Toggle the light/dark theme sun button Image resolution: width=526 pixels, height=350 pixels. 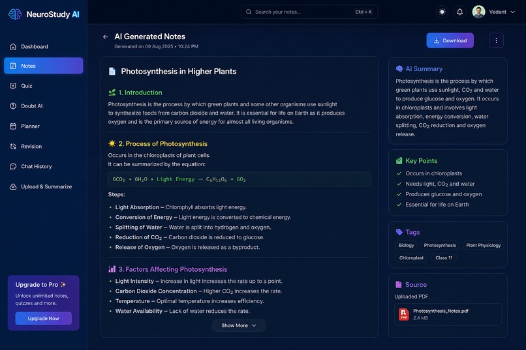442,12
